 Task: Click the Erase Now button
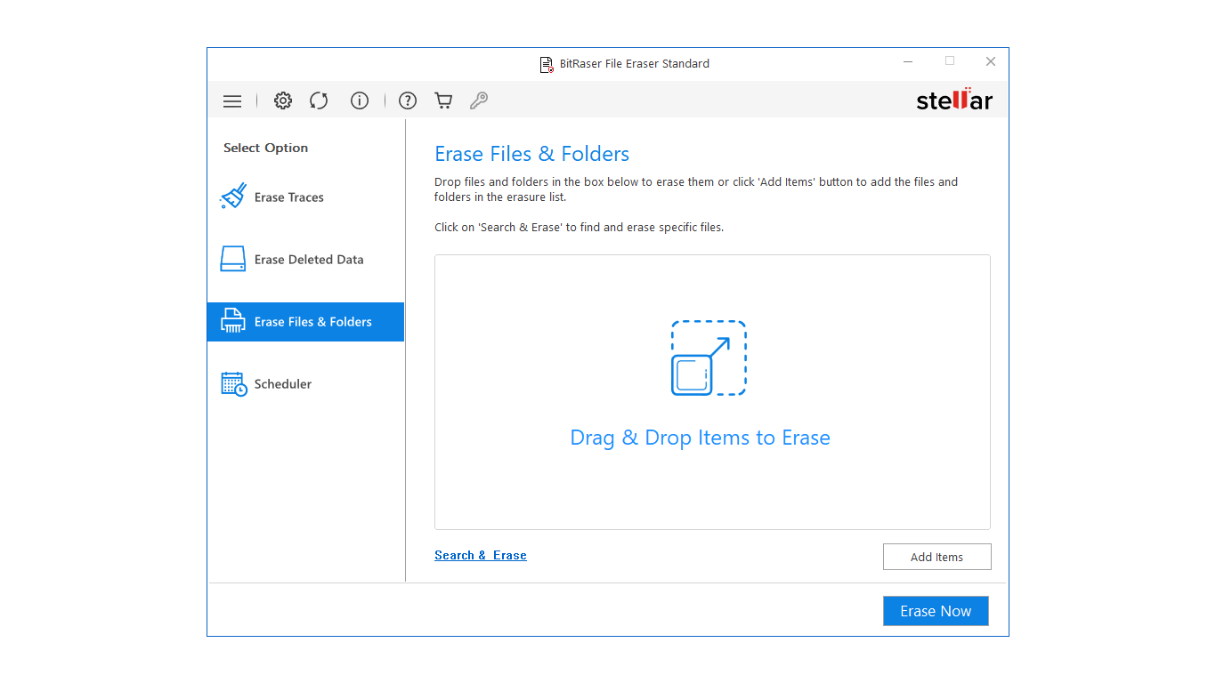click(x=936, y=611)
